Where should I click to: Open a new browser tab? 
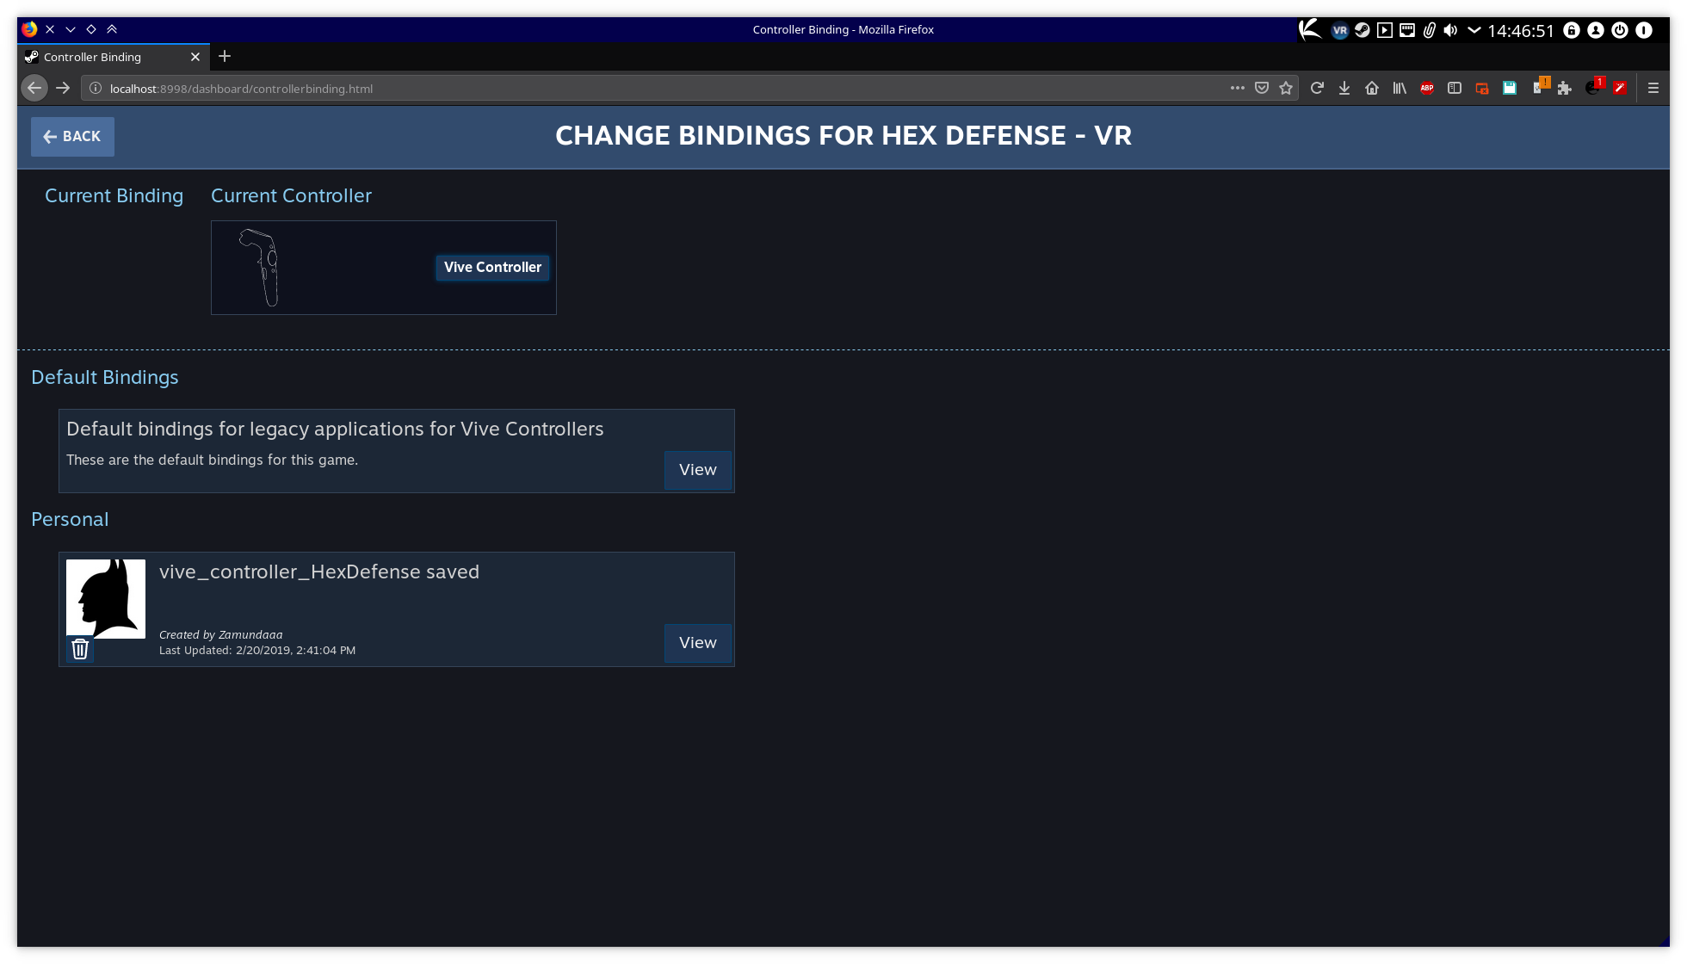coord(224,57)
